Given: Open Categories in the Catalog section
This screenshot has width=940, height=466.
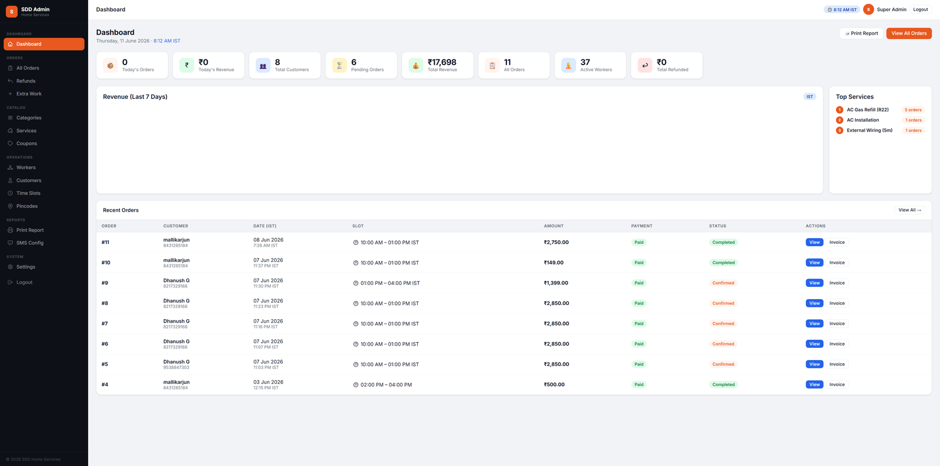Looking at the screenshot, I should pyautogui.click(x=44, y=118).
